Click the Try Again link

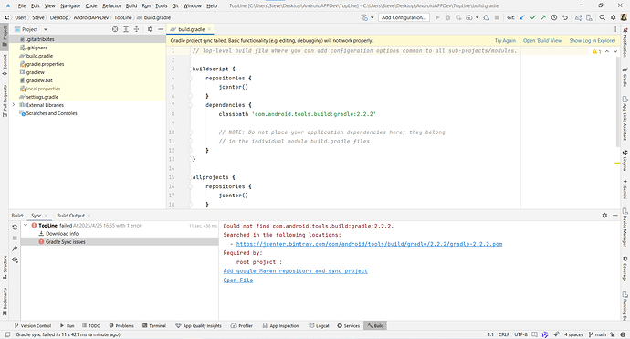point(505,40)
